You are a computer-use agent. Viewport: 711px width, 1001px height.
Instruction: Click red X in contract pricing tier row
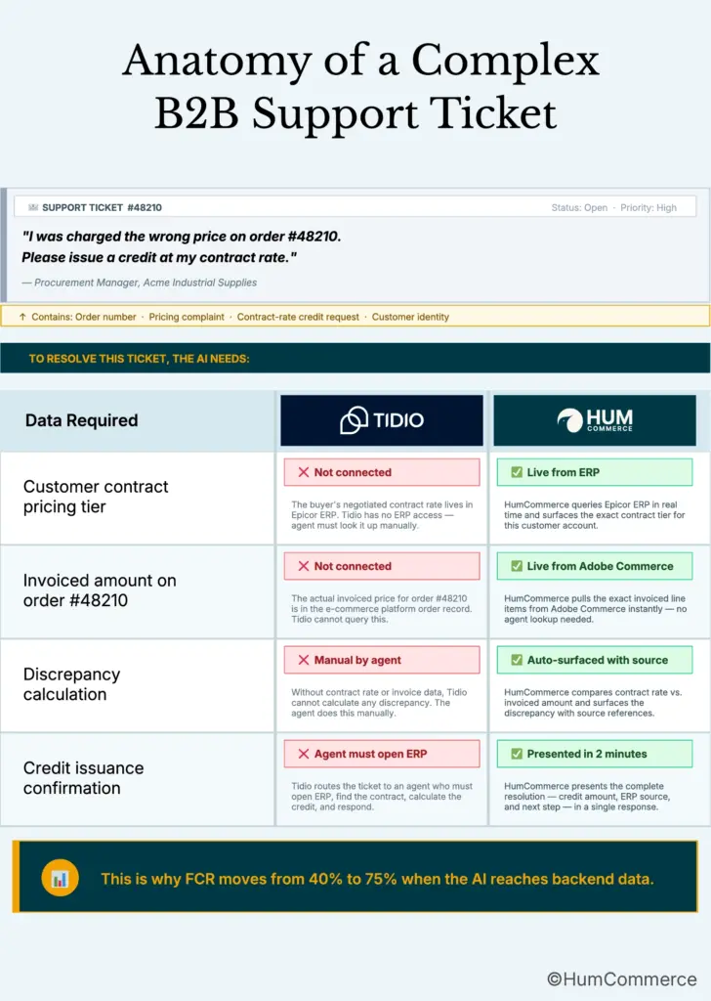[x=304, y=472]
